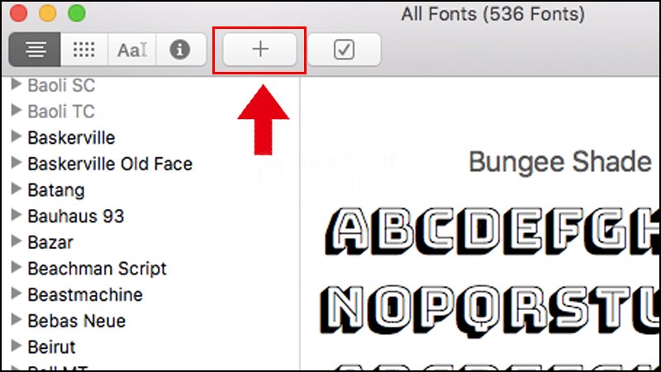Image resolution: width=661 pixels, height=372 pixels.
Task: Select Beachman Script font
Action: [x=97, y=269]
